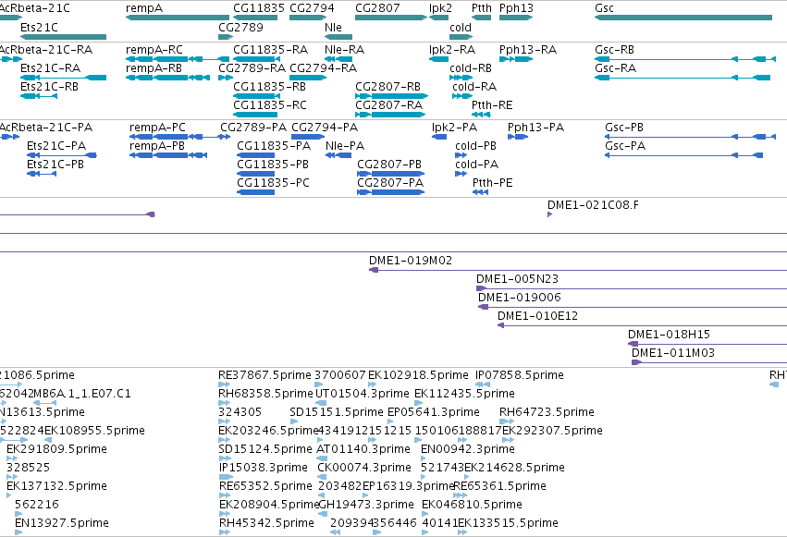Click the IP07858.5prime label
Screen dimensions: 787x537
pyautogui.click(x=520, y=375)
